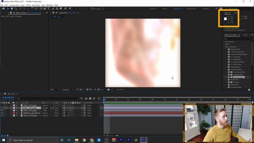Open layer 2 Multiply blend mode dropdown
254x143 pixels.
point(46,108)
